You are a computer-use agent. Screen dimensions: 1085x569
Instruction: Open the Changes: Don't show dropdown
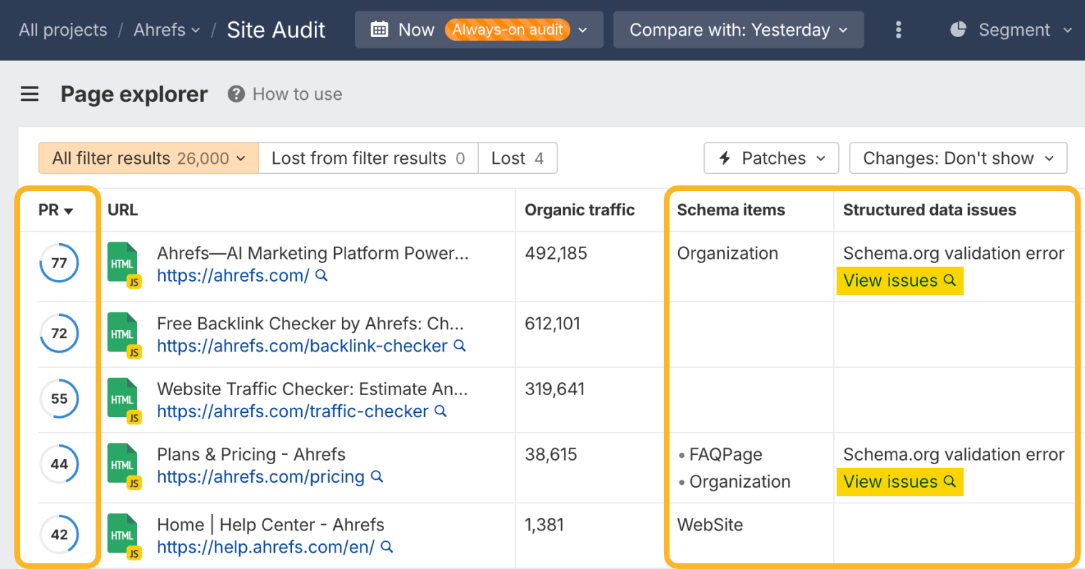click(958, 158)
